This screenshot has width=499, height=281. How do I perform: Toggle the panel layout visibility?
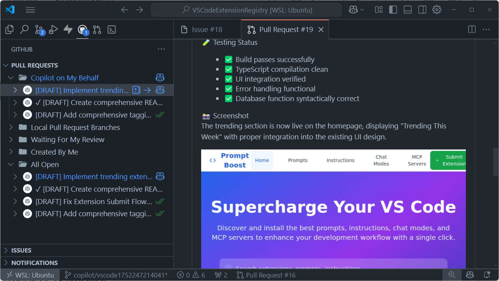tap(407, 10)
